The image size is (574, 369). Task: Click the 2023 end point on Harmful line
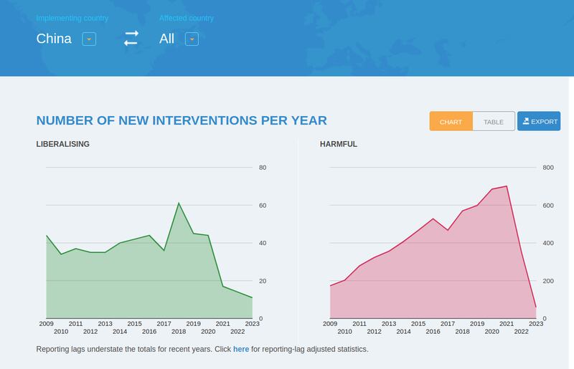[x=536, y=307]
